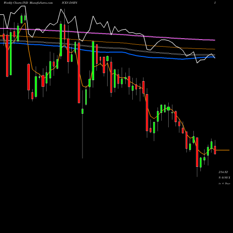Click the 'ICES DSRN' symbol label

pyautogui.click(x=69, y=3)
